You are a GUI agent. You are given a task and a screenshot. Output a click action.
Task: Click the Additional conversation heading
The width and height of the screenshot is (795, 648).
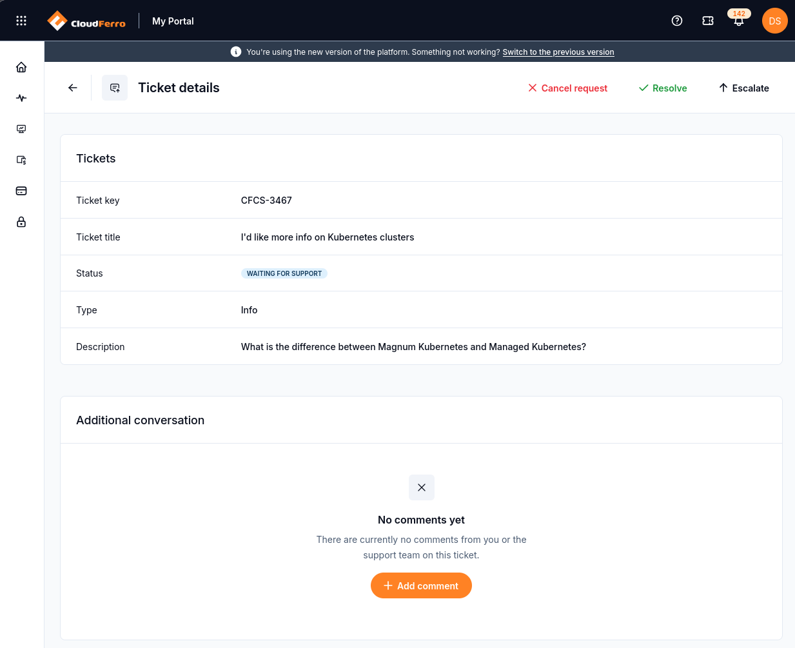click(141, 420)
